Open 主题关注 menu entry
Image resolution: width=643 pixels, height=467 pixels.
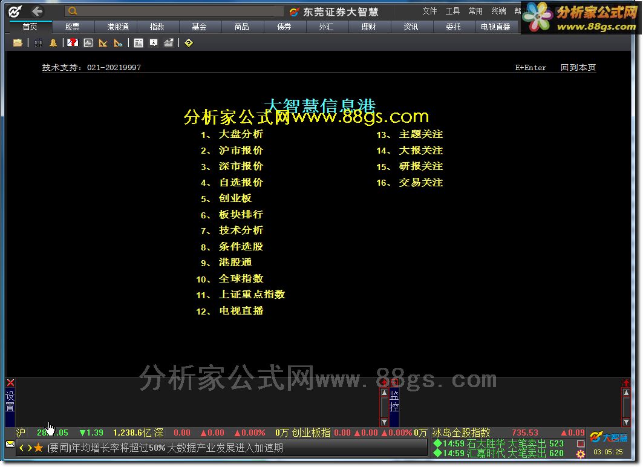pyautogui.click(x=421, y=134)
